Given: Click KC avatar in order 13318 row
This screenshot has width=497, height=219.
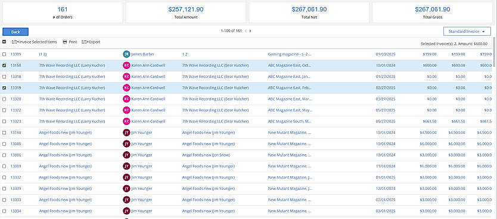Looking at the screenshot, I should (126, 77).
